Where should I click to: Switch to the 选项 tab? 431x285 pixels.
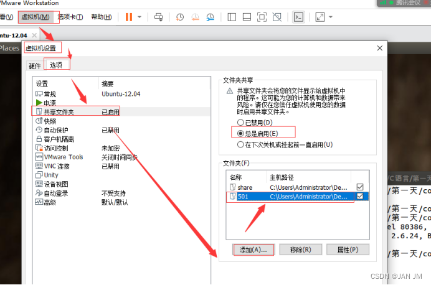pyautogui.click(x=56, y=65)
